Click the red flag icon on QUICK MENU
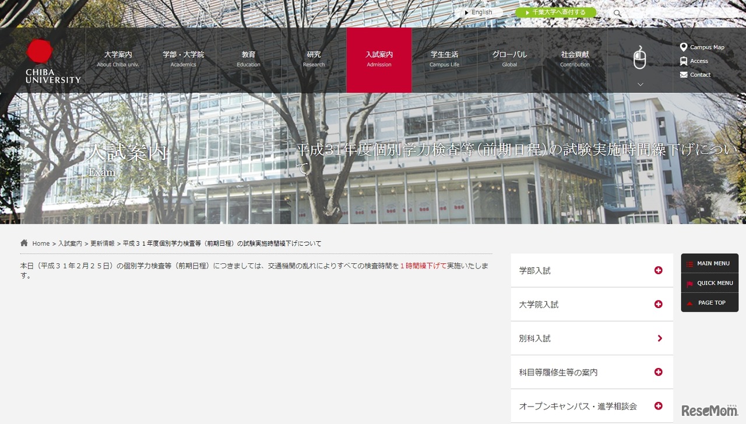This screenshot has height=424, width=746. pyautogui.click(x=691, y=283)
